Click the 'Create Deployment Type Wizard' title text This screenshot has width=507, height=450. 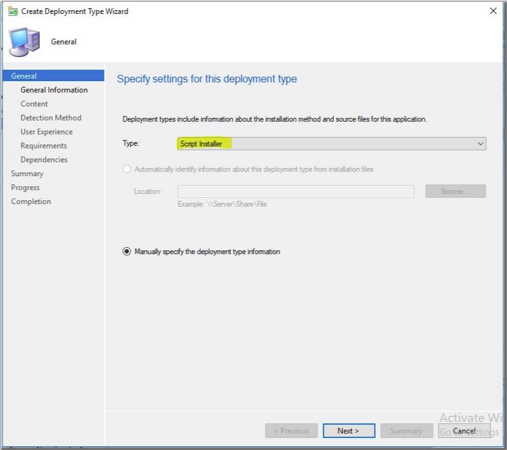point(75,11)
